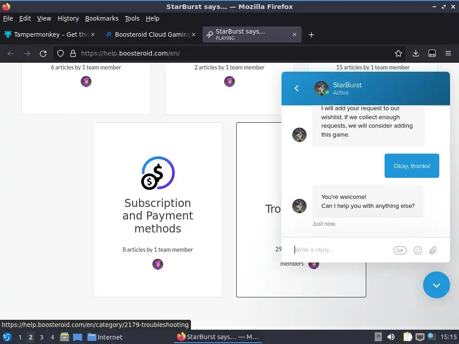Go back in the StarBurst chat

(x=297, y=88)
